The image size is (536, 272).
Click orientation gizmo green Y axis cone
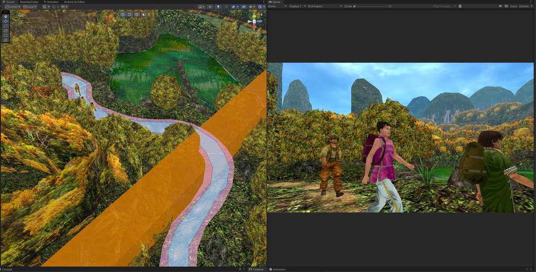pos(254,17)
